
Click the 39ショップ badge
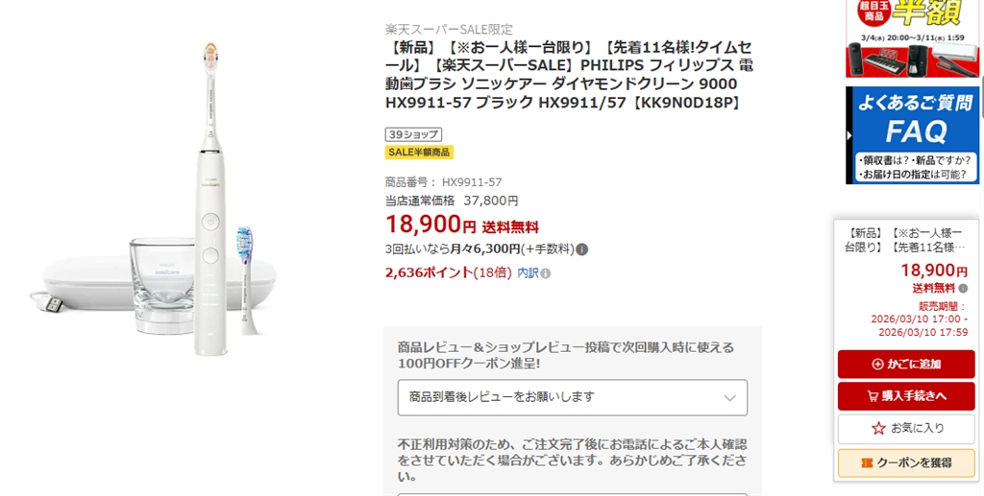point(413,134)
